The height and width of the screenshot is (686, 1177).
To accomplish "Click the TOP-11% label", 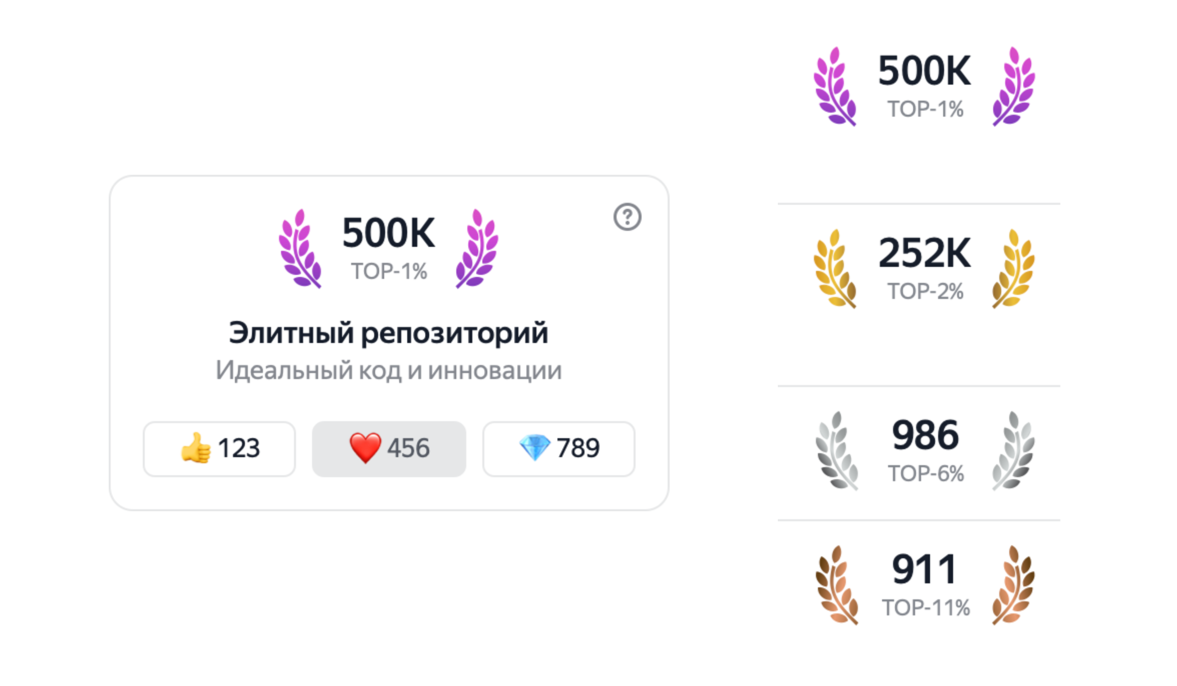I will 926,608.
